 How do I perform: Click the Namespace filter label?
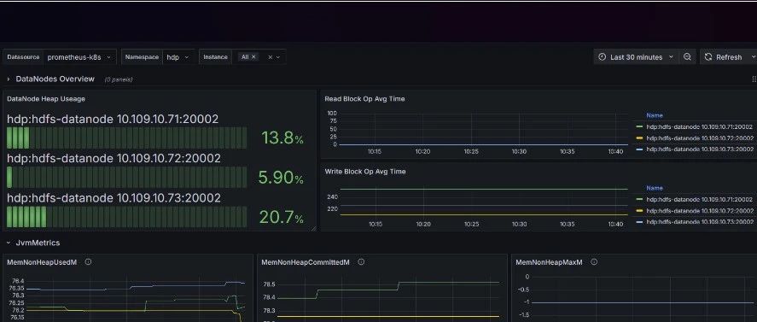(142, 57)
